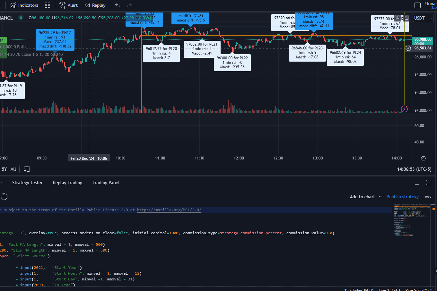Click the Pine Script v4 status entry
The image size is (437, 291).
point(418,290)
